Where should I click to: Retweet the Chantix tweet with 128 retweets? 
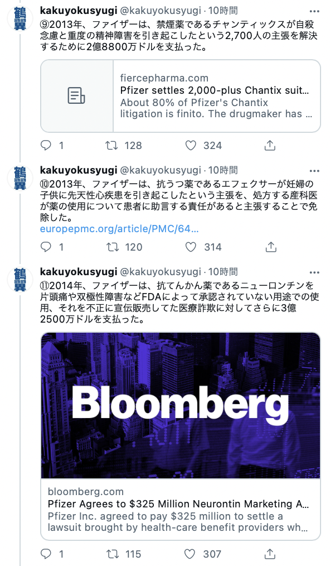point(111,146)
